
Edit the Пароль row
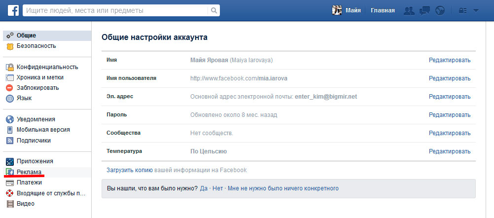449,115
